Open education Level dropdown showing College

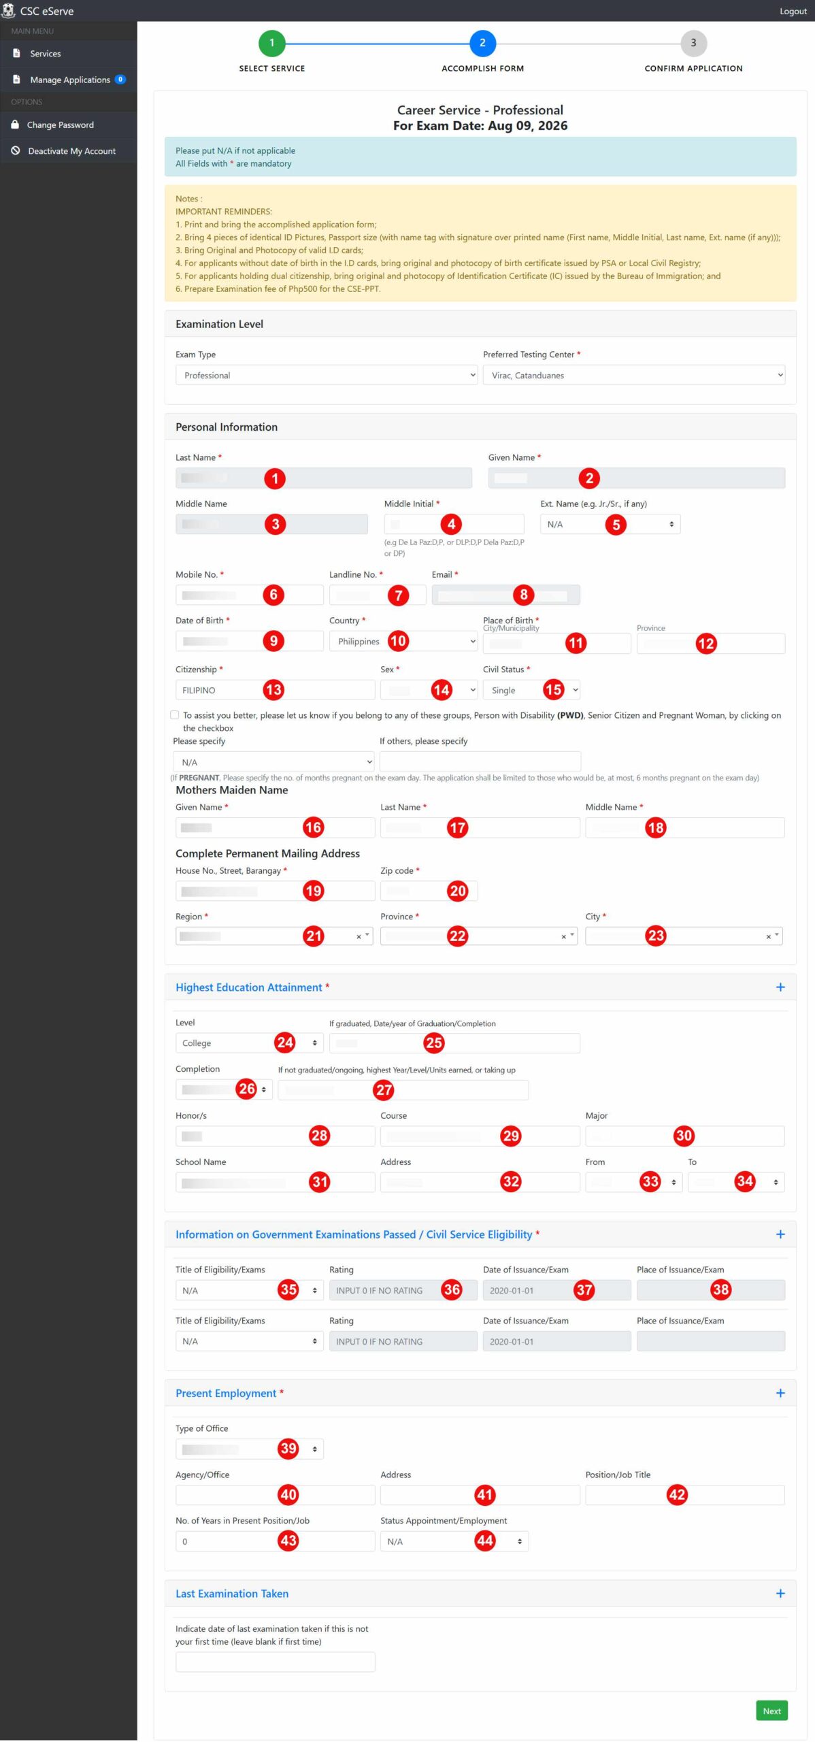(x=249, y=1042)
